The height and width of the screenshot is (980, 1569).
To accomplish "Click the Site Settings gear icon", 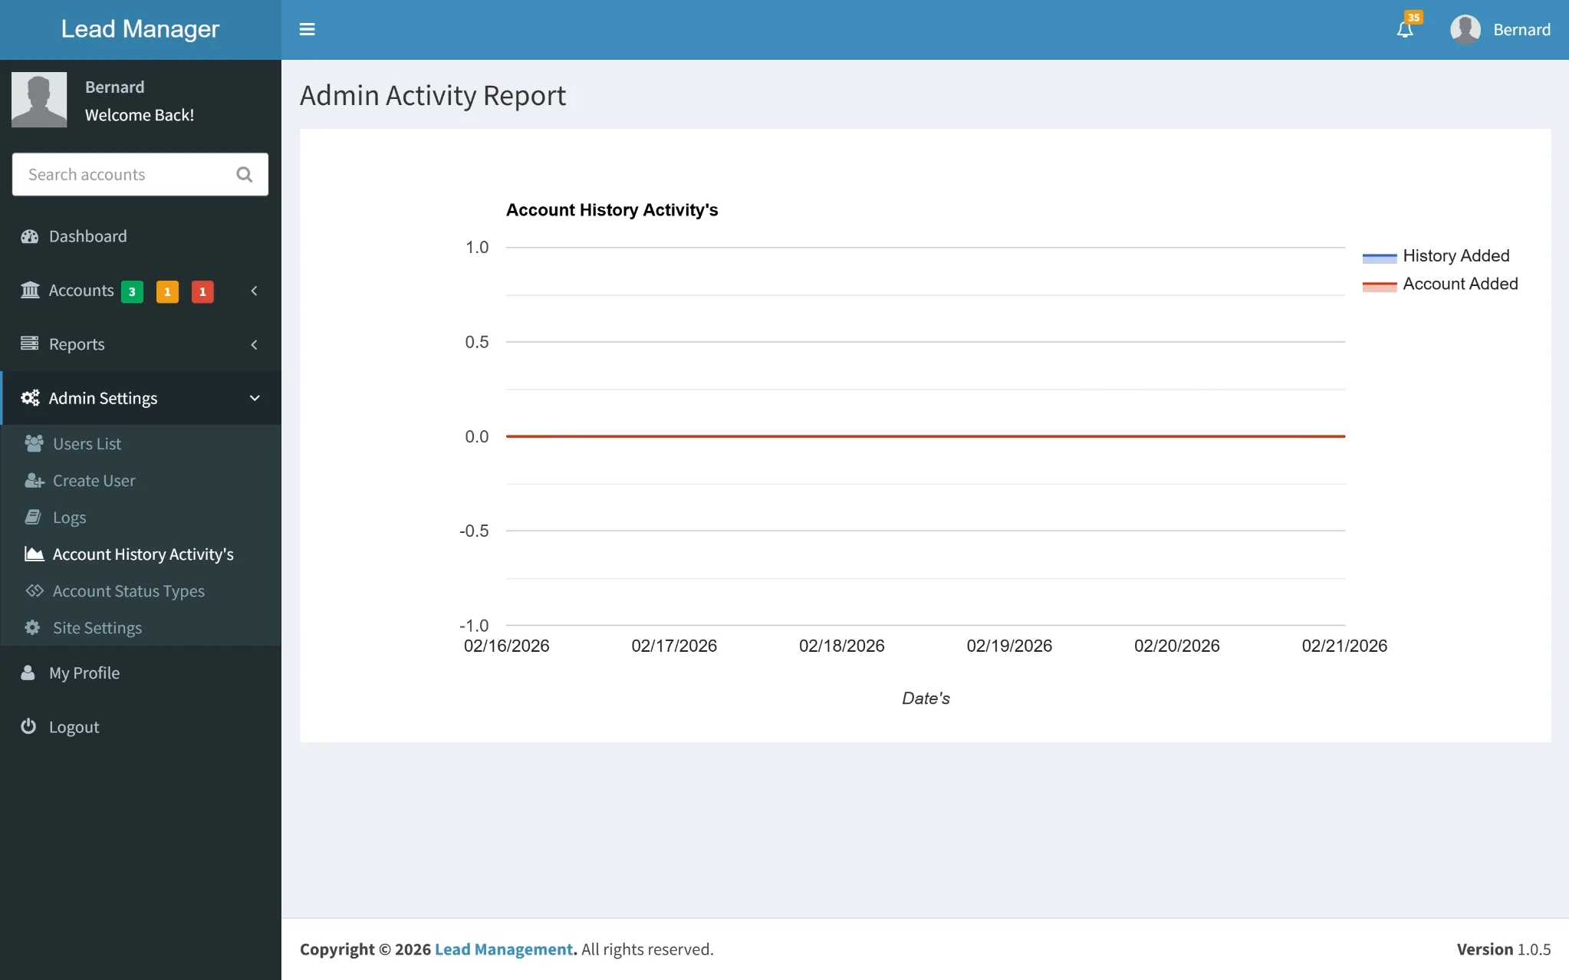I will point(32,627).
